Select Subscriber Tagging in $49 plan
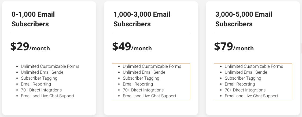 click(x=141, y=78)
